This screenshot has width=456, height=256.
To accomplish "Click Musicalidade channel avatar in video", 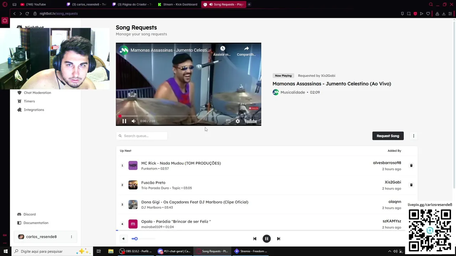I will [x=124, y=50].
